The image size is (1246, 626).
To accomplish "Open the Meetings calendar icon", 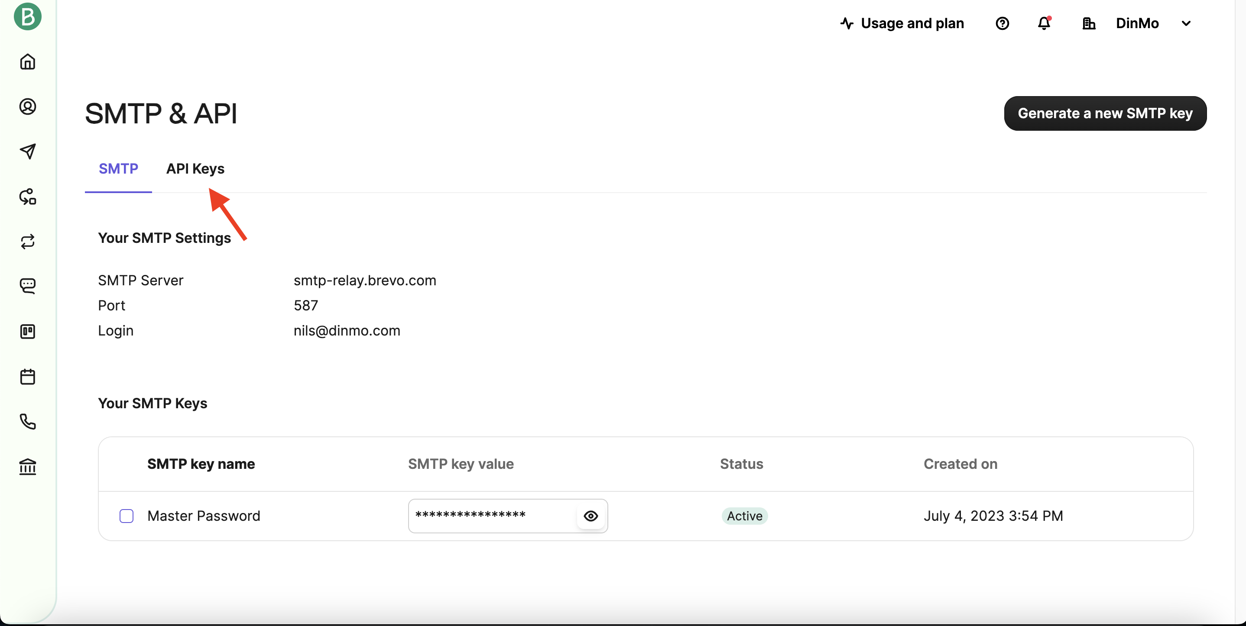I will coord(28,377).
